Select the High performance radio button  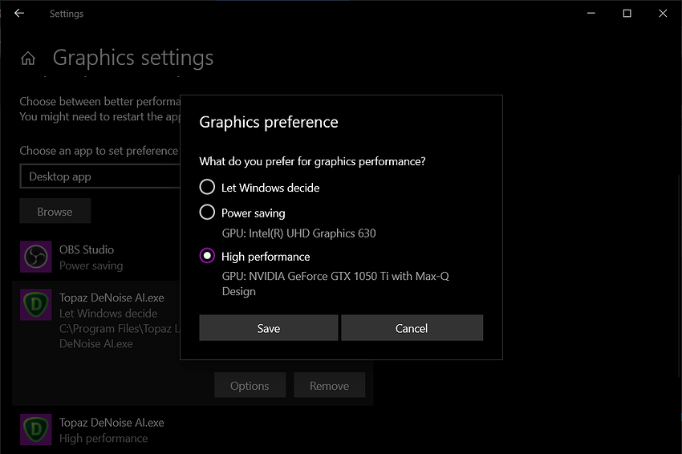click(x=207, y=257)
